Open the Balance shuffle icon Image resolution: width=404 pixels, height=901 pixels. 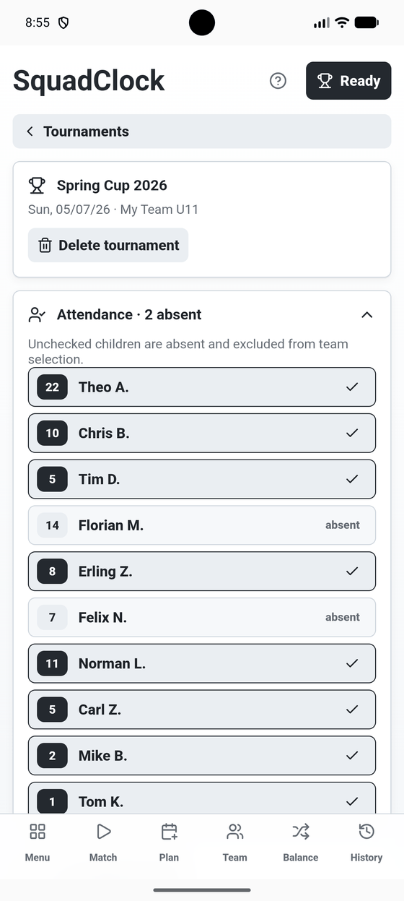[301, 832]
